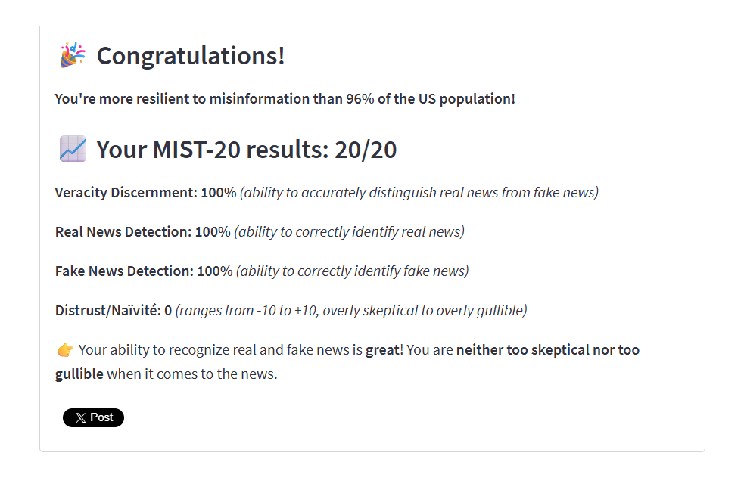744x496 pixels.
Task: Click the text 'when it comes to the news.'
Action: (192, 374)
